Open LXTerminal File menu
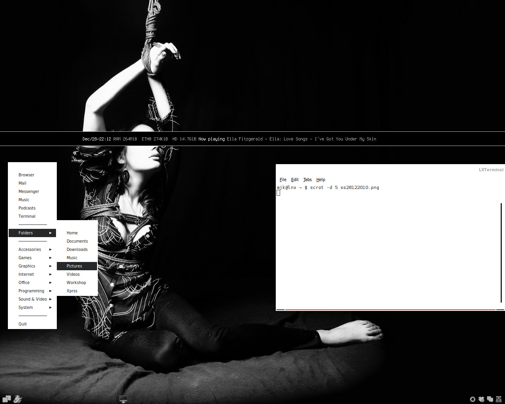This screenshot has height=404, width=505. (x=283, y=180)
